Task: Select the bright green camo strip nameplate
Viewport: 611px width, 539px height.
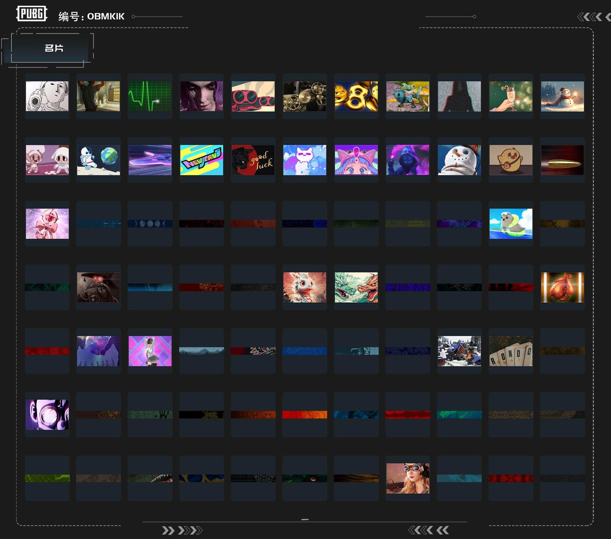Action: tap(47, 478)
